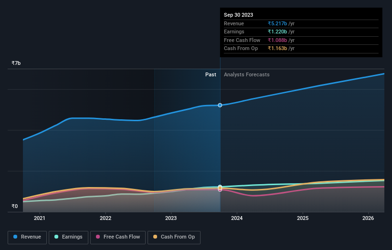Click the Revenue row label in tooltip
The width and height of the screenshot is (392, 250).
(x=234, y=23)
